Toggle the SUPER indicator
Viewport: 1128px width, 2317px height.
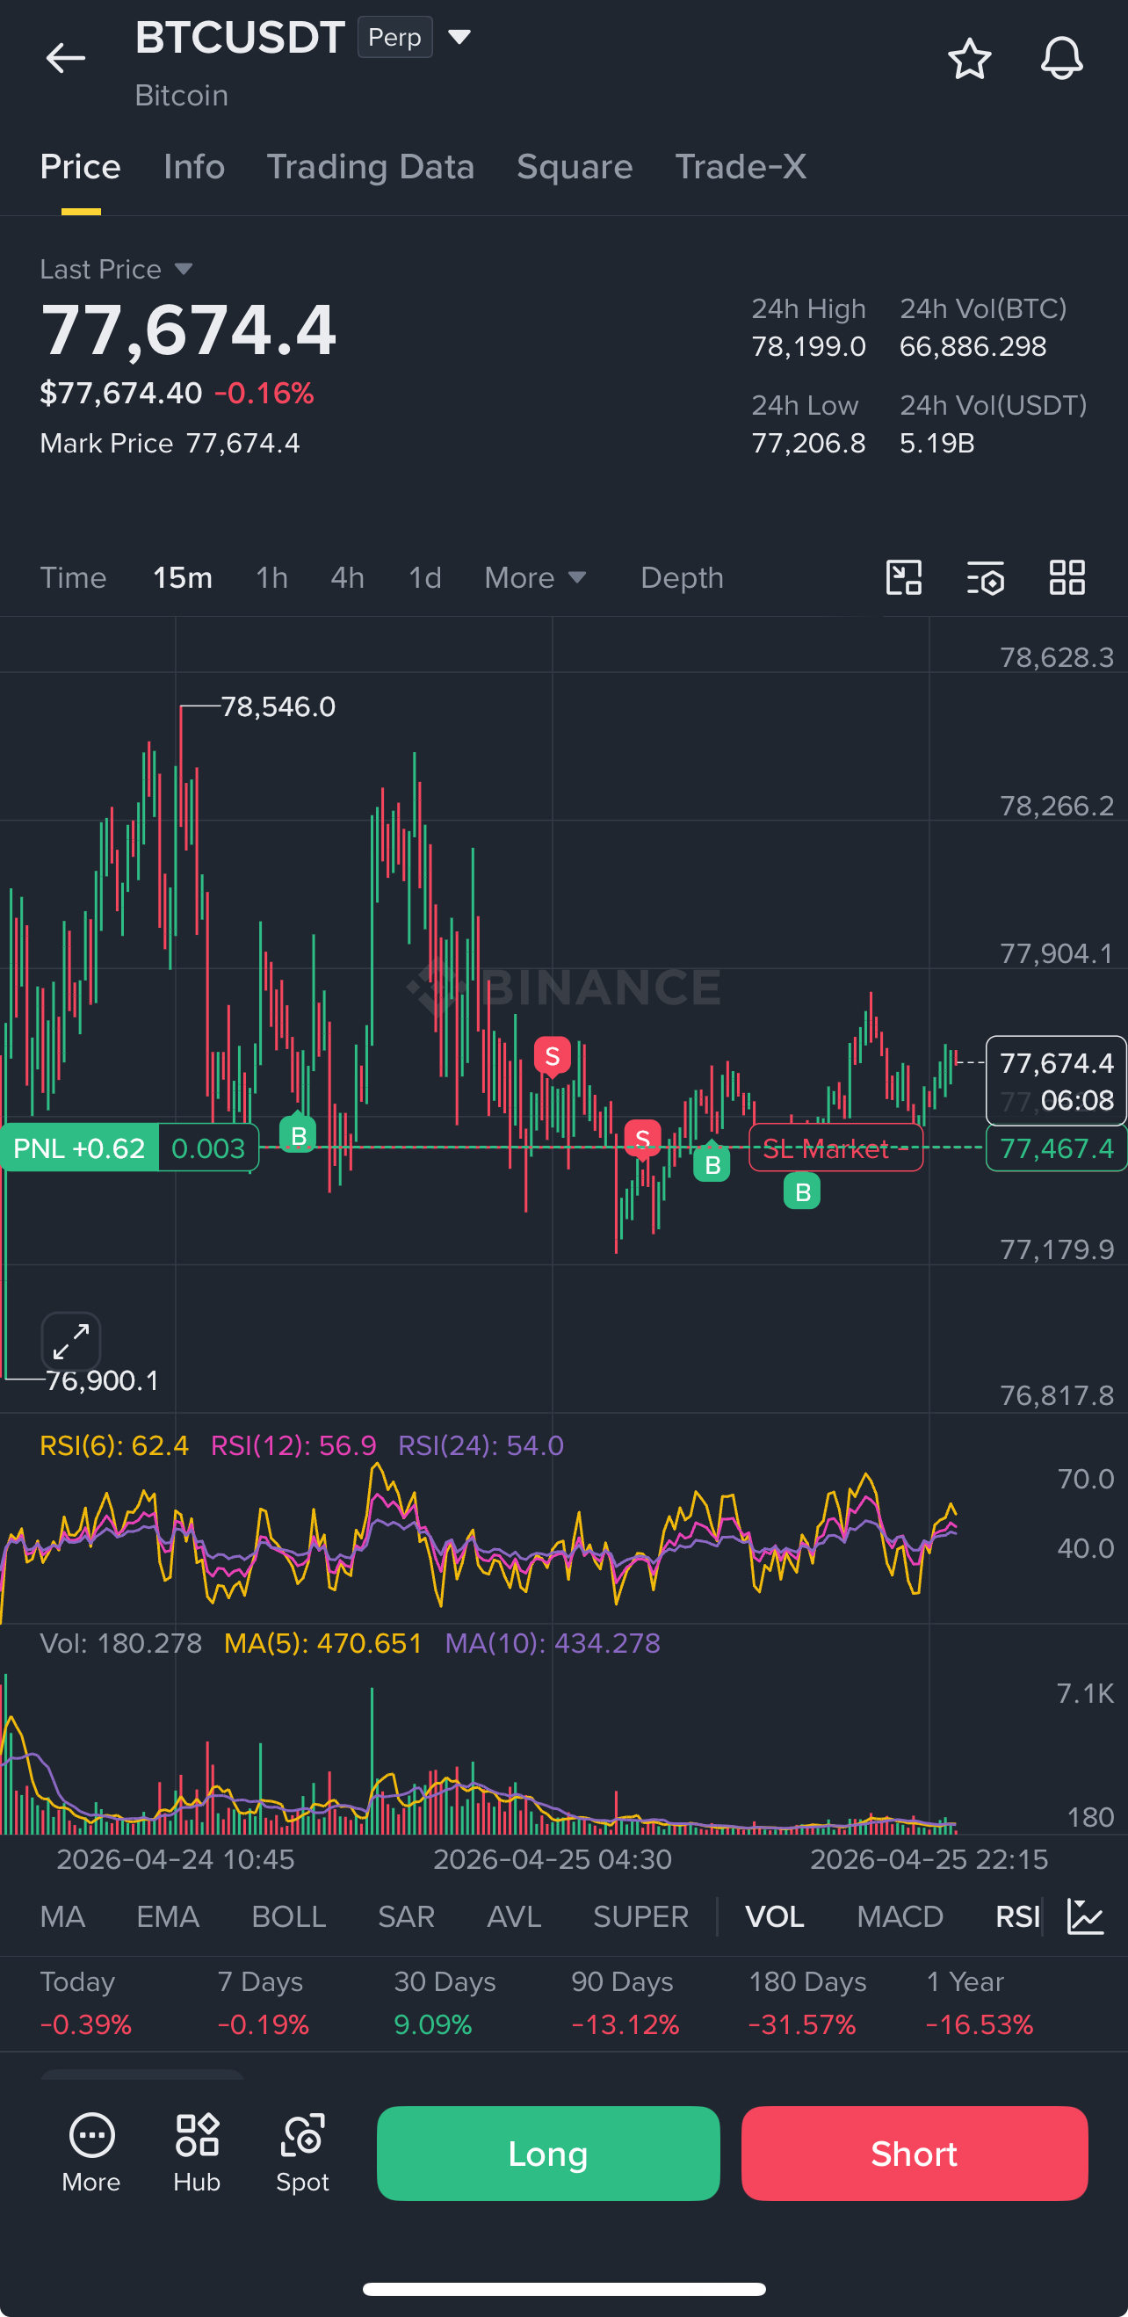[640, 1916]
